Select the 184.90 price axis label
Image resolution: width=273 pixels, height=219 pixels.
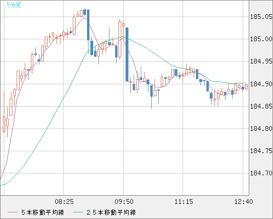[261, 84]
